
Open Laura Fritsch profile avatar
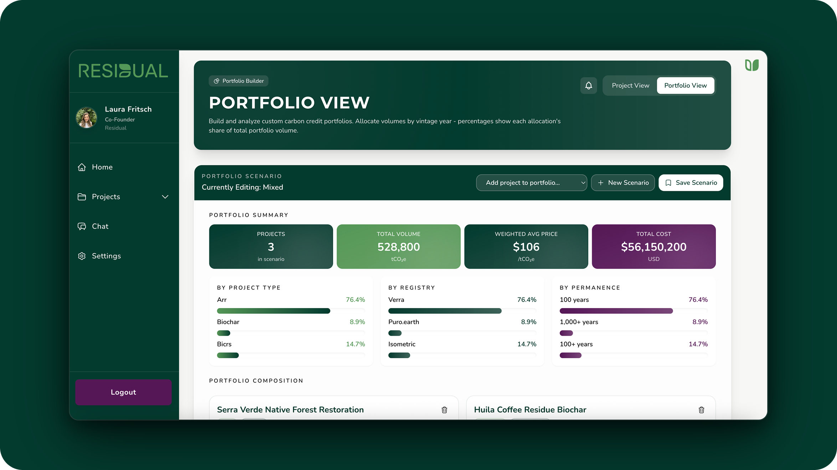tap(86, 118)
